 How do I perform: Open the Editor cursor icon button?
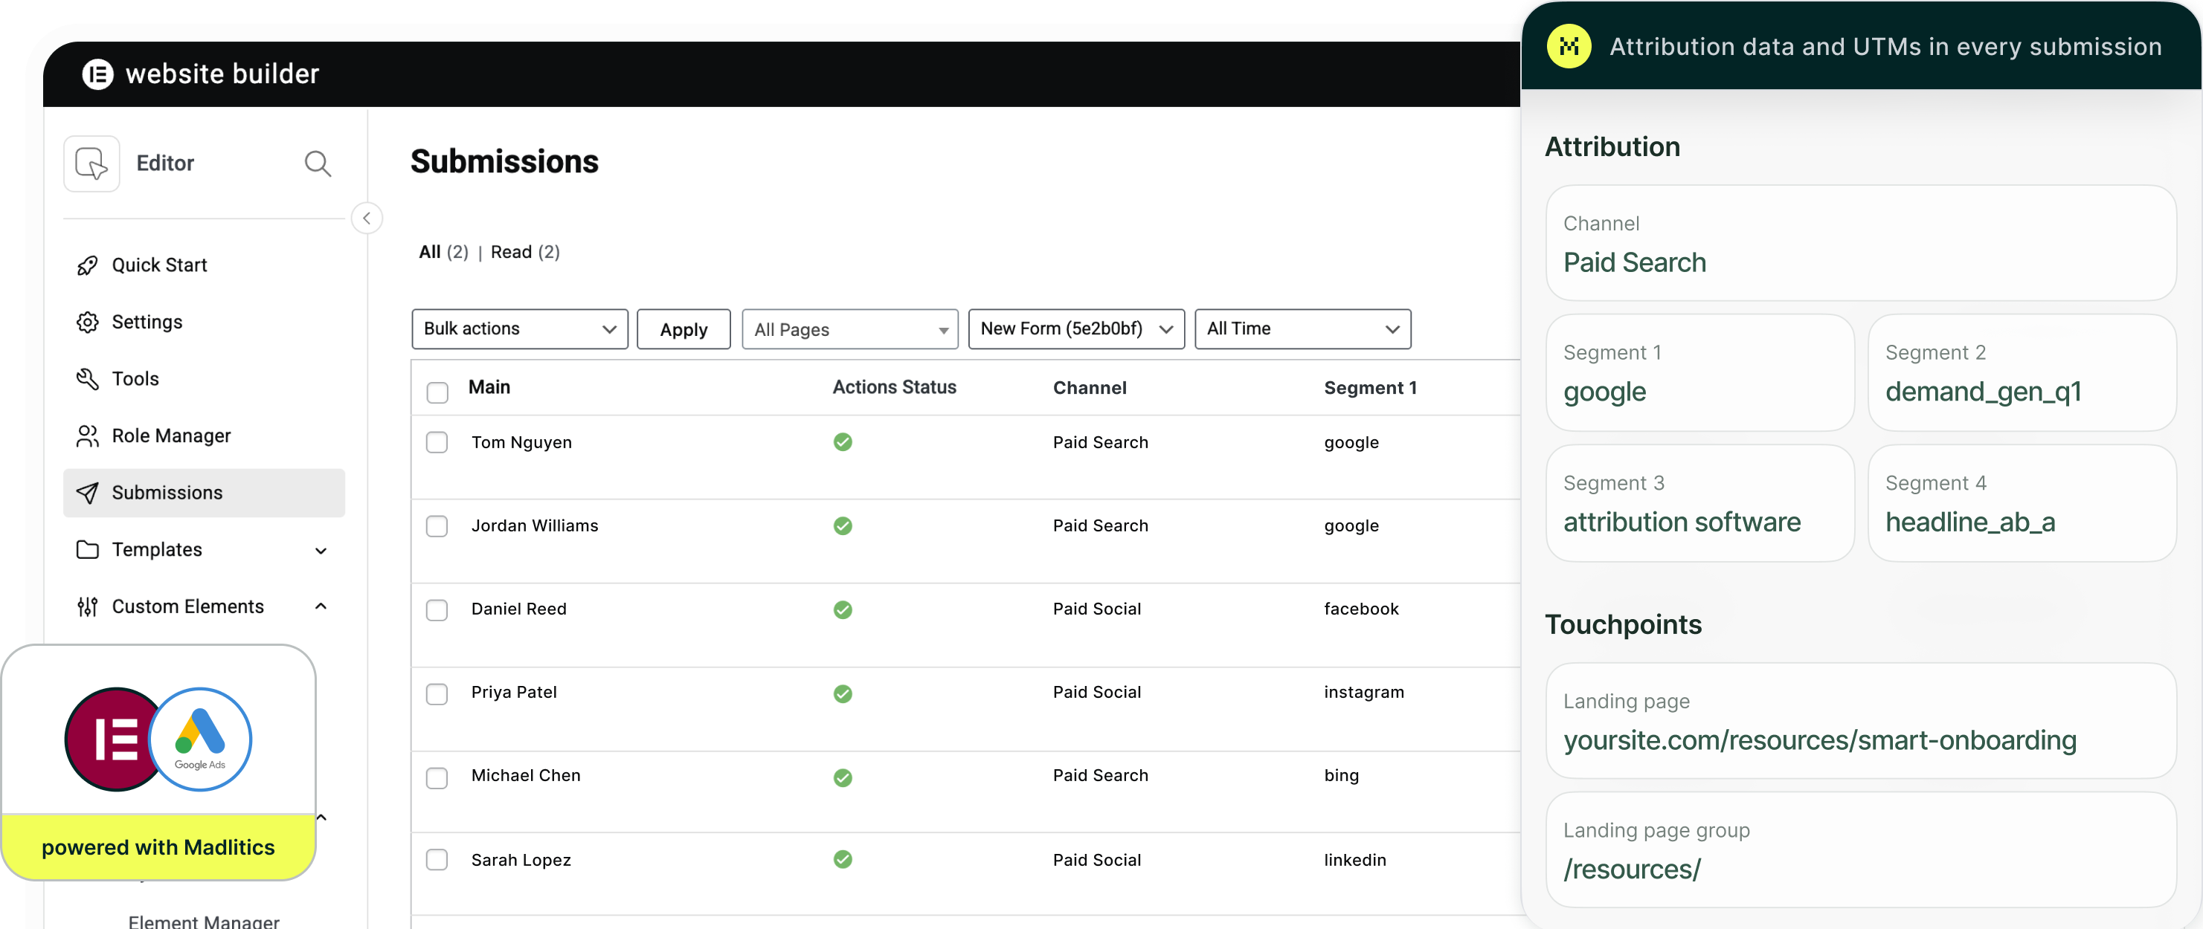tap(91, 164)
